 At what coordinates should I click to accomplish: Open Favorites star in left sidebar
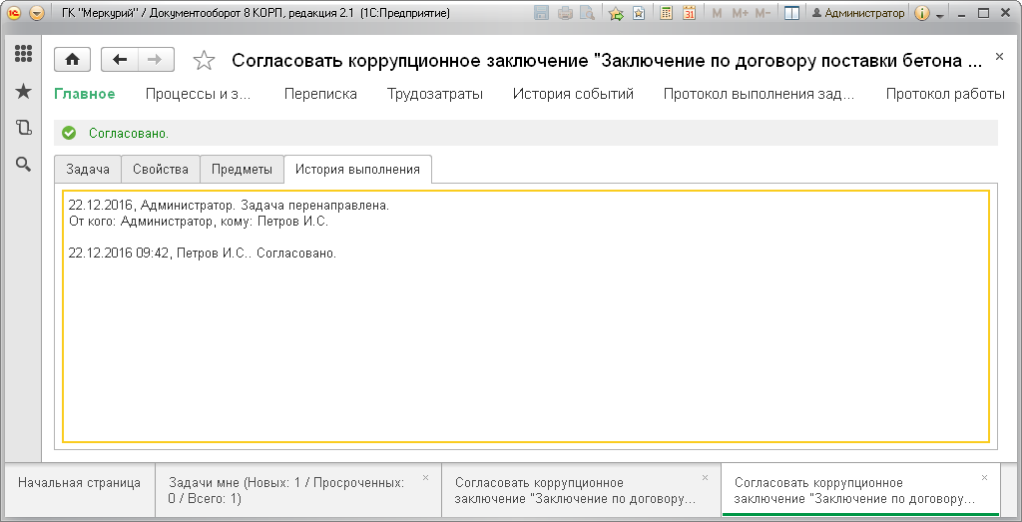pos(24,91)
